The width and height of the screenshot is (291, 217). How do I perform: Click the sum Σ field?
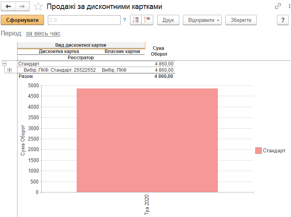84,20
